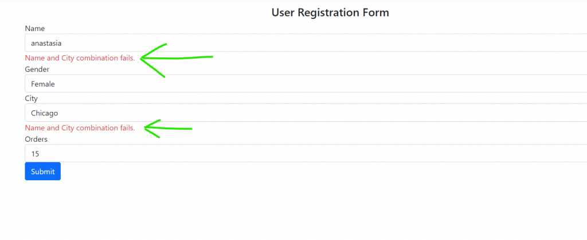Image resolution: width=587 pixels, height=240 pixels.
Task: Click the User Registration Form heading
Action: click(x=330, y=13)
